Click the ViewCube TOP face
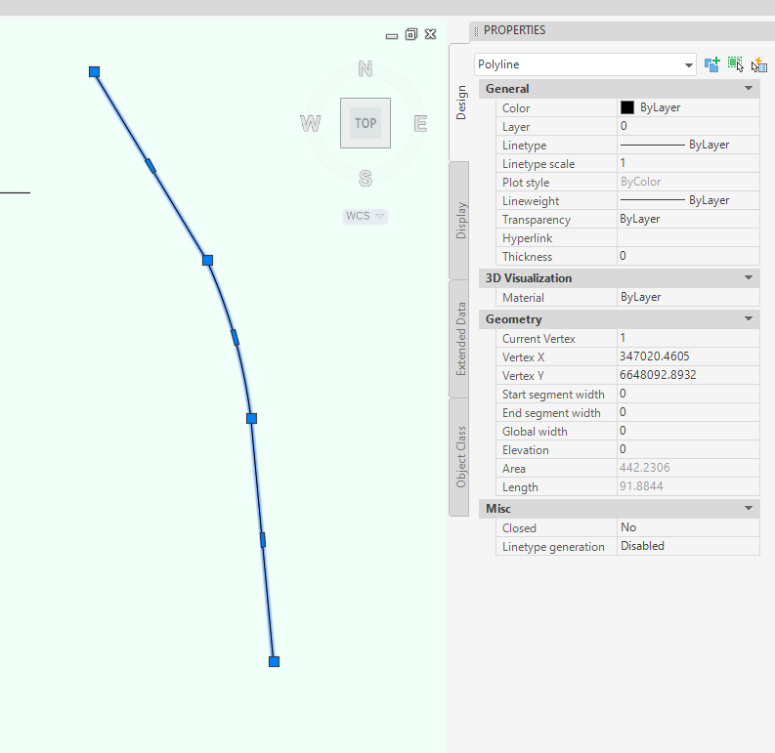This screenshot has height=753, width=775. coord(366,123)
